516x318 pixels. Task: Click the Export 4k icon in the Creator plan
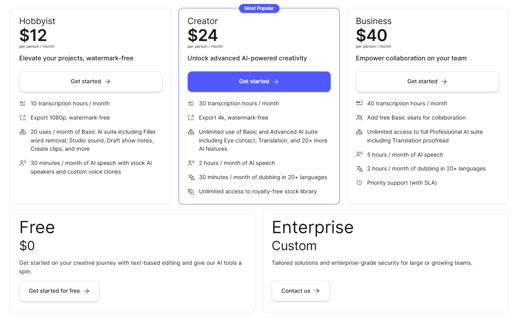point(191,118)
